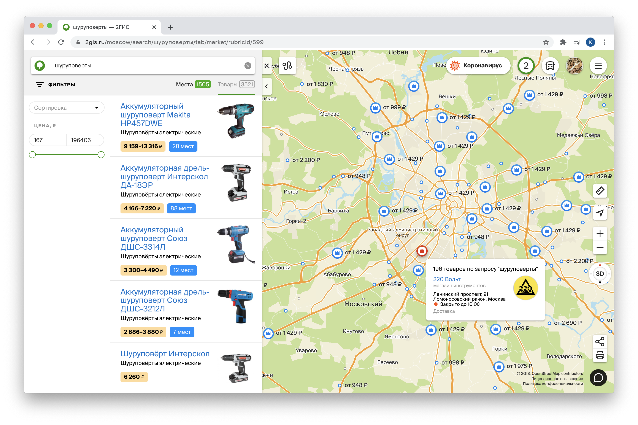Image resolution: width=638 pixels, height=425 pixels.
Task: Show public transport bus icon
Action: coord(550,66)
